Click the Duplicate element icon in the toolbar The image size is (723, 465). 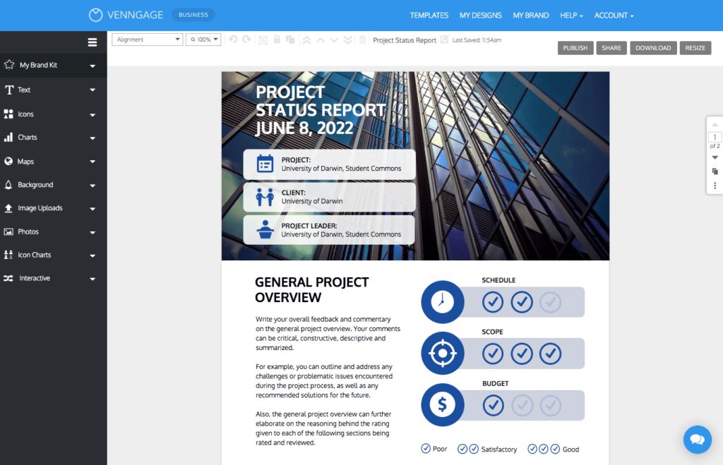click(290, 40)
